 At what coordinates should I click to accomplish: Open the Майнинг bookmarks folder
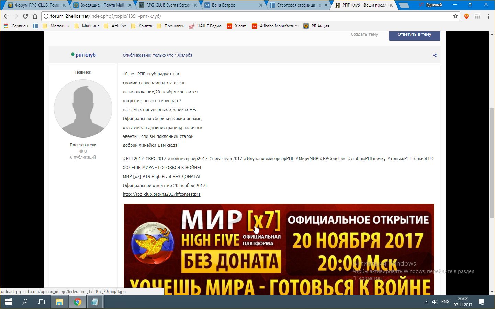[x=90, y=26]
